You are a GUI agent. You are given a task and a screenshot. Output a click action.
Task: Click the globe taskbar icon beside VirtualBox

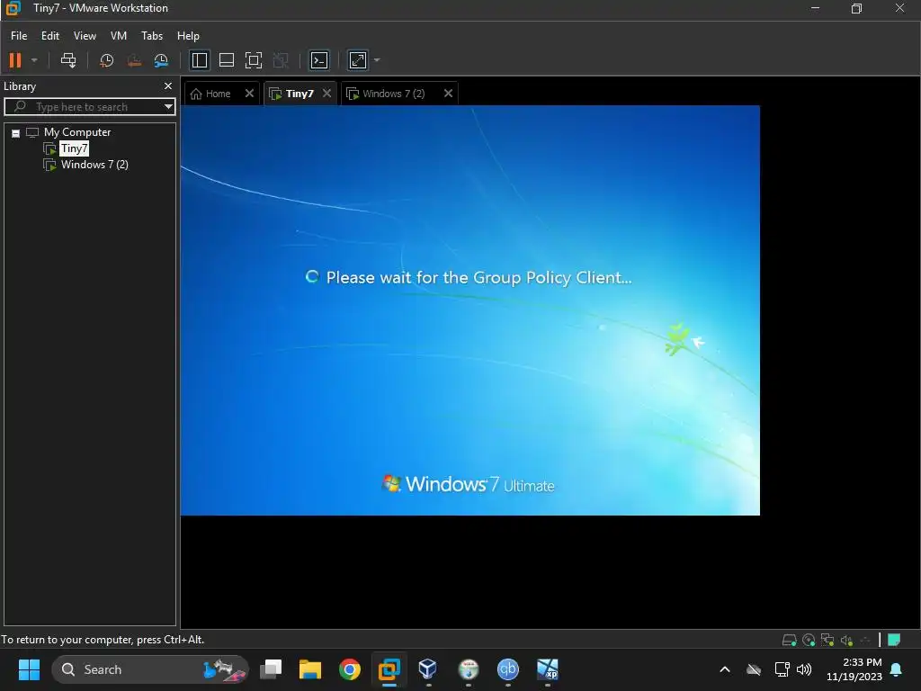468,669
